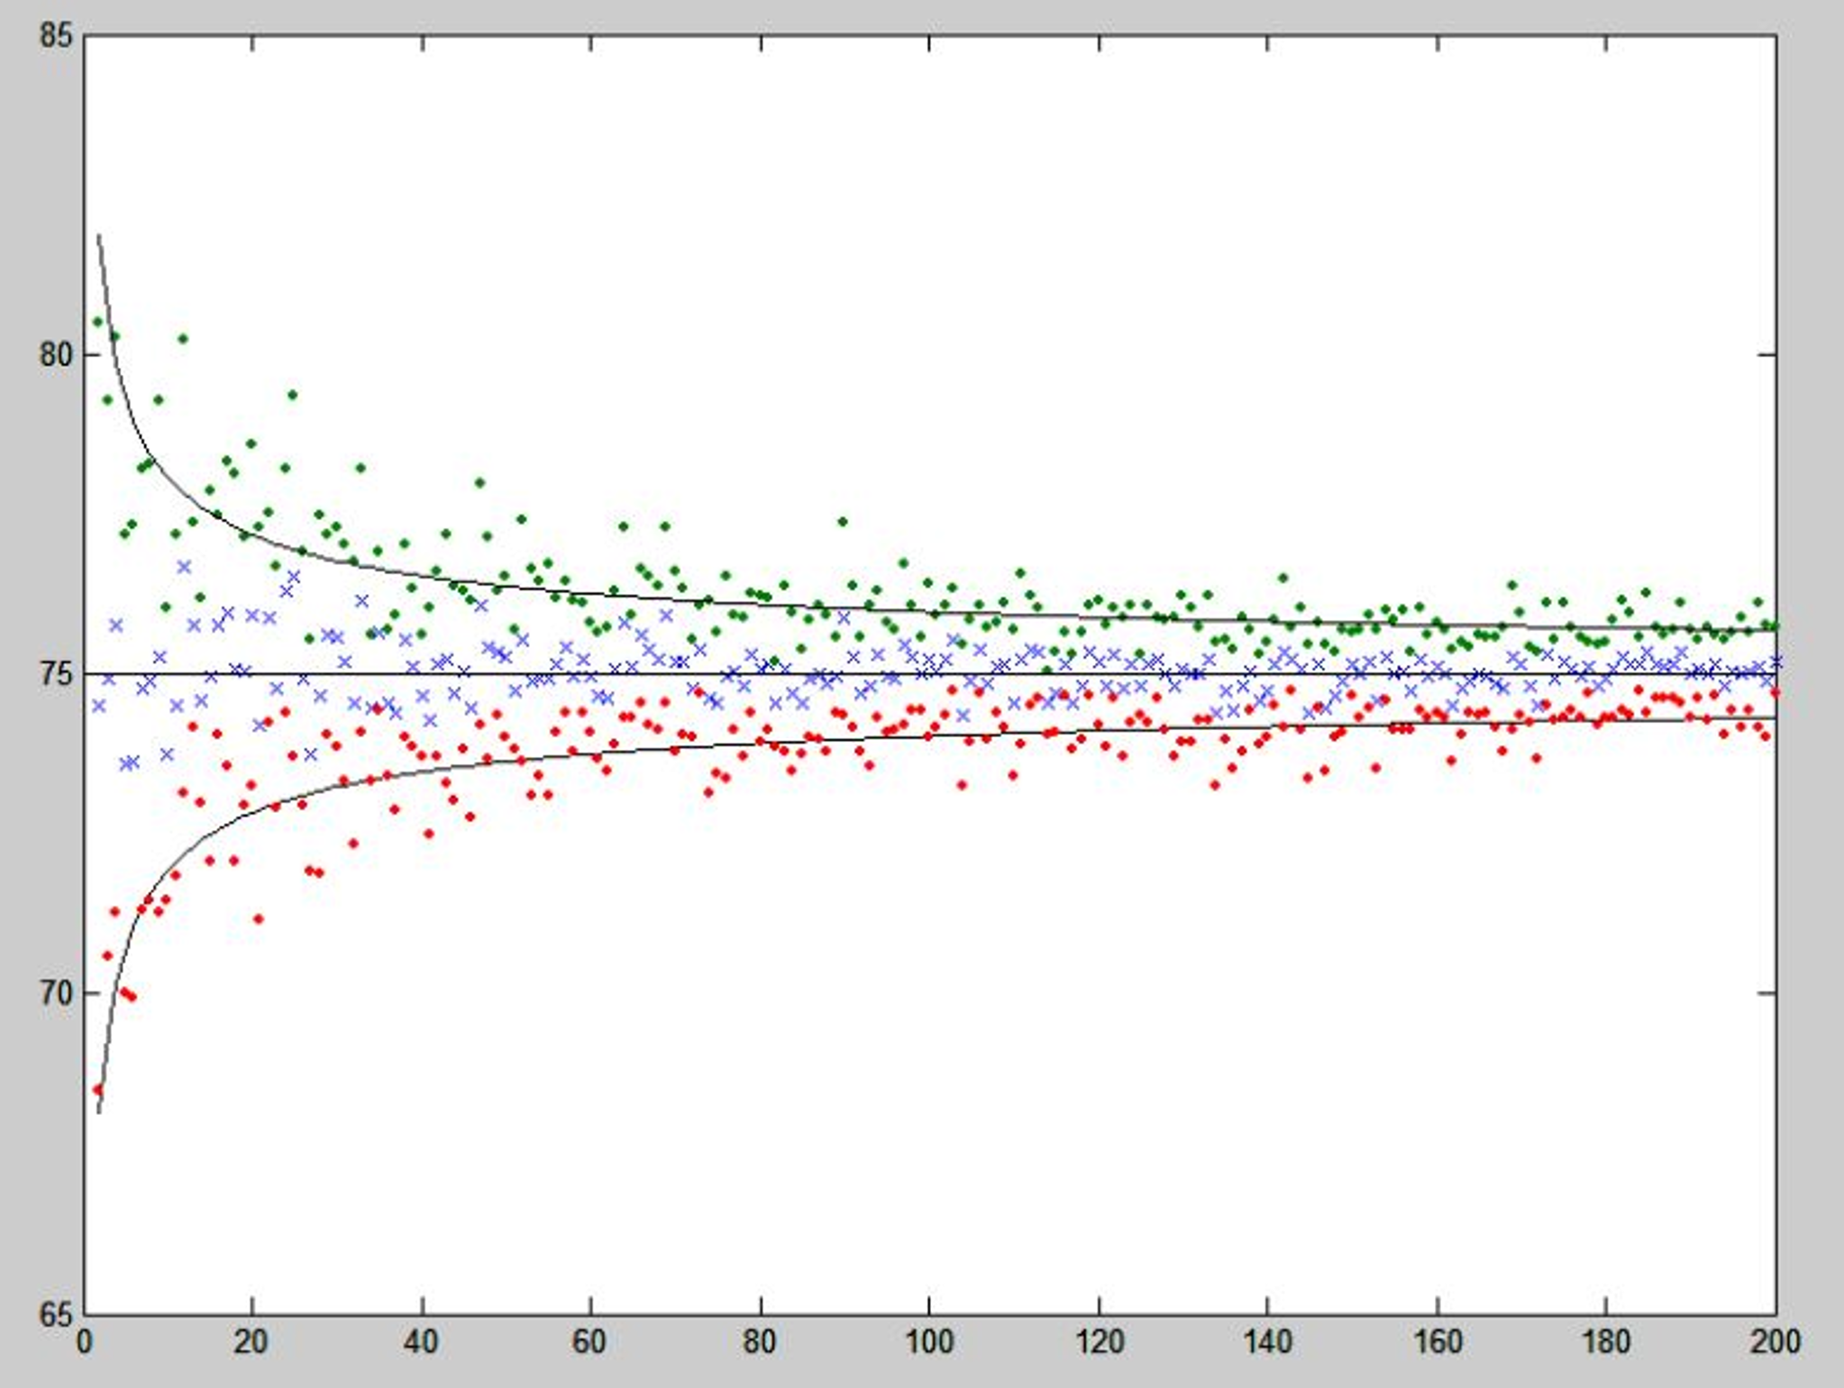Click the x-axis label 20
The height and width of the screenshot is (1388, 1844).
251,1343
